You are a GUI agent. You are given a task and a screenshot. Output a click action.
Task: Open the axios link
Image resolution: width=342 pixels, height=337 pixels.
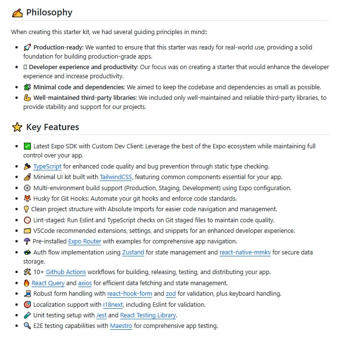[85, 283]
